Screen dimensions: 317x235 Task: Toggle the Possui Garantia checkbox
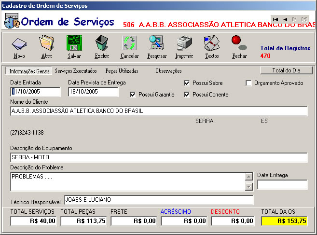[133, 95]
